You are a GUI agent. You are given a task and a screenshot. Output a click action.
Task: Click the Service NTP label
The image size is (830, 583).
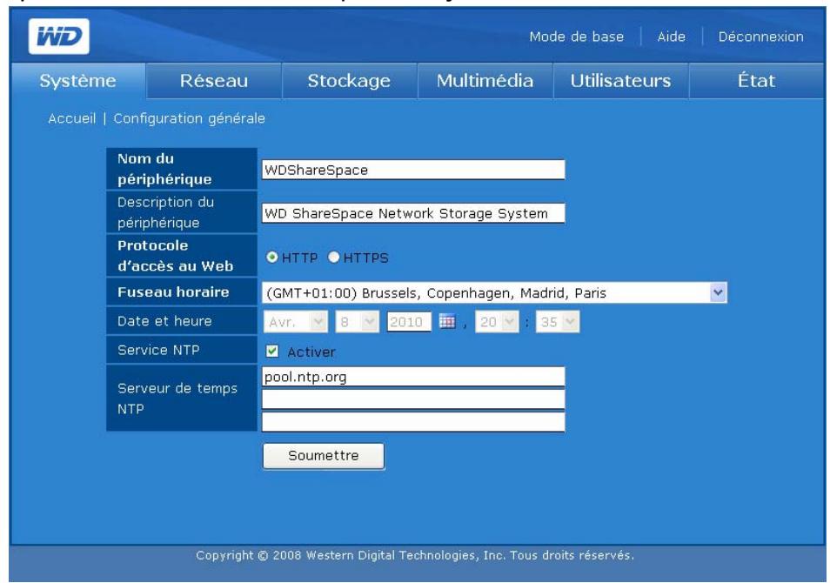click(158, 350)
